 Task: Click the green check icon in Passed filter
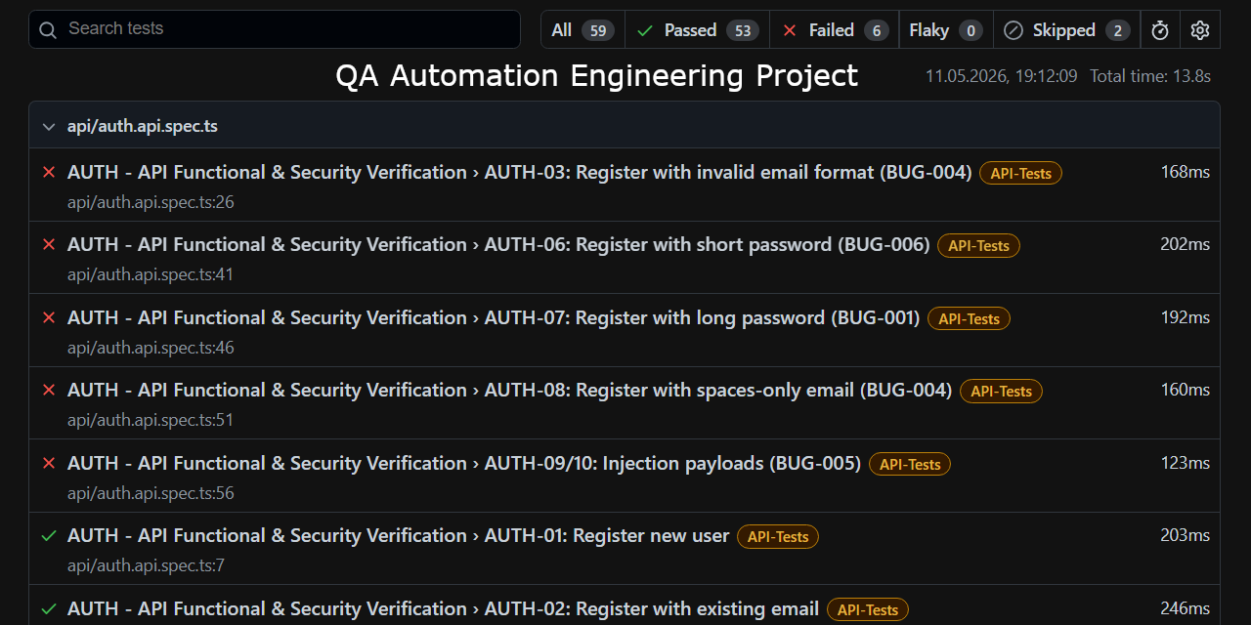645,31
